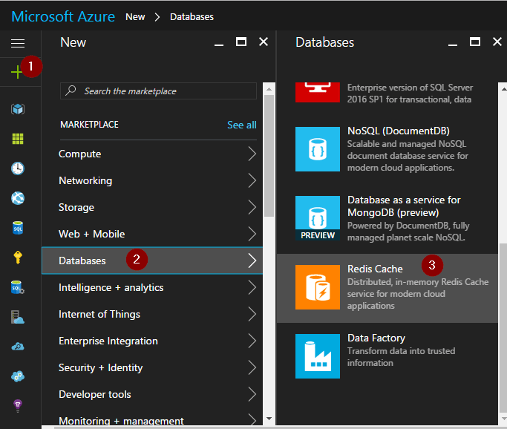Expand the Compute category chevron
507x429 pixels.
point(252,154)
